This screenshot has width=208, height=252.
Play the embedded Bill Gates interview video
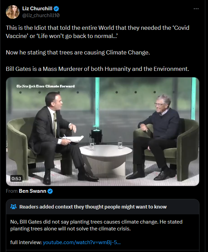[x=103, y=131]
